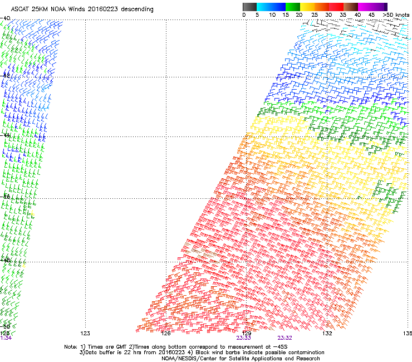The image size is (412, 362).
Task: Click the '132' longitude axis label
Action: (327, 334)
